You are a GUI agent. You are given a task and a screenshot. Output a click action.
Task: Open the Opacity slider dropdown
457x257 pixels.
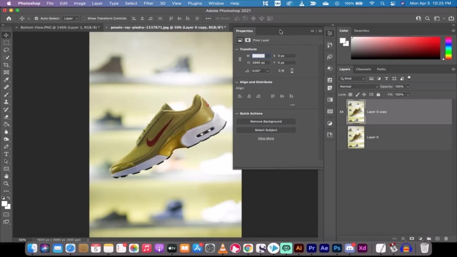coord(408,86)
